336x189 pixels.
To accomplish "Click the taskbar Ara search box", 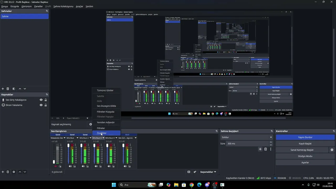I will 137,185.
